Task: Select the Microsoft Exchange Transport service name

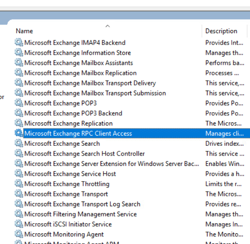Action: coord(66,194)
